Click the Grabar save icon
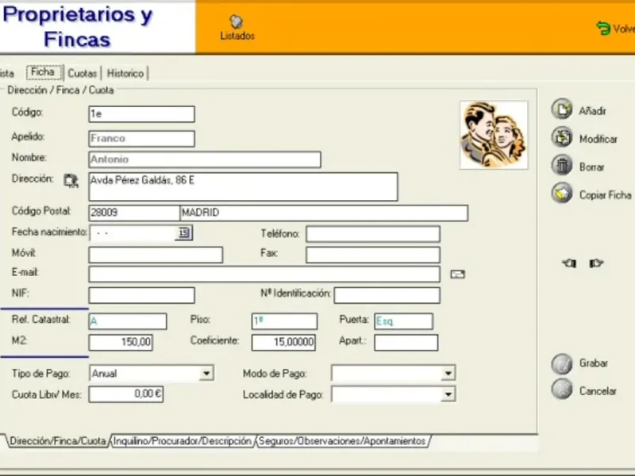 562,364
